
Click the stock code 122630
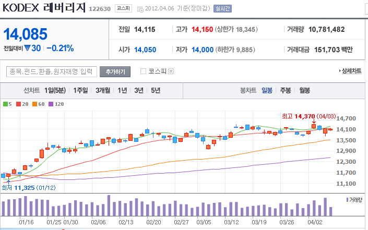pyautogui.click(x=100, y=9)
